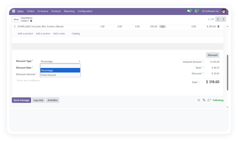Click the vertical scrollbar thumb

tap(228, 73)
